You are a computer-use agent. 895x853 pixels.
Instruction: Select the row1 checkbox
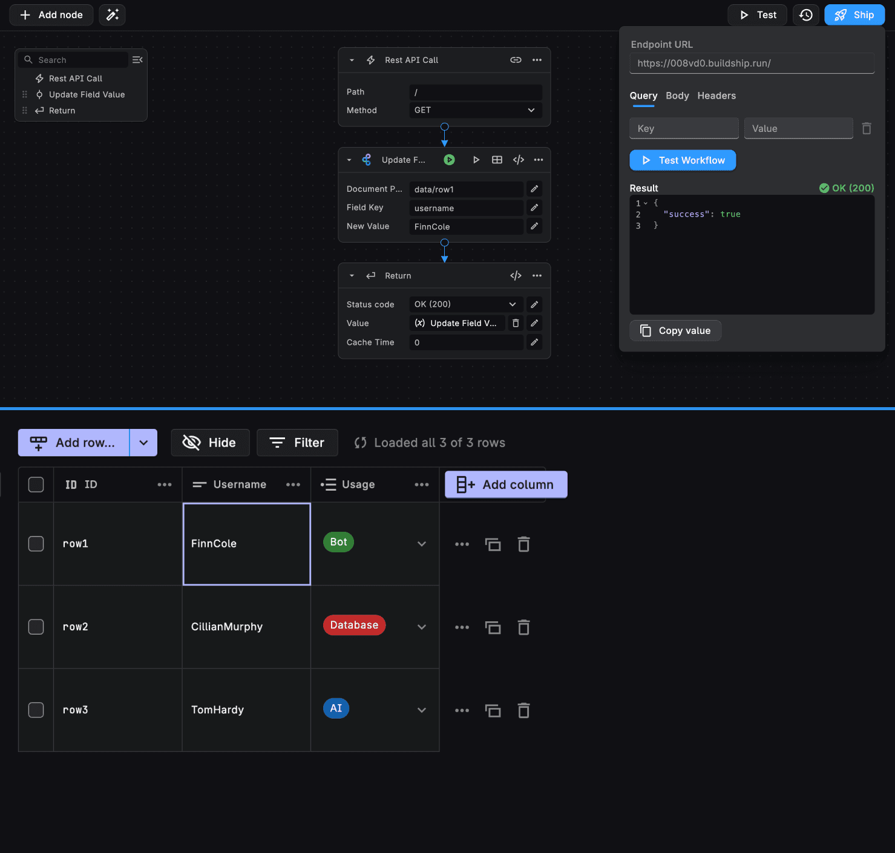click(36, 544)
